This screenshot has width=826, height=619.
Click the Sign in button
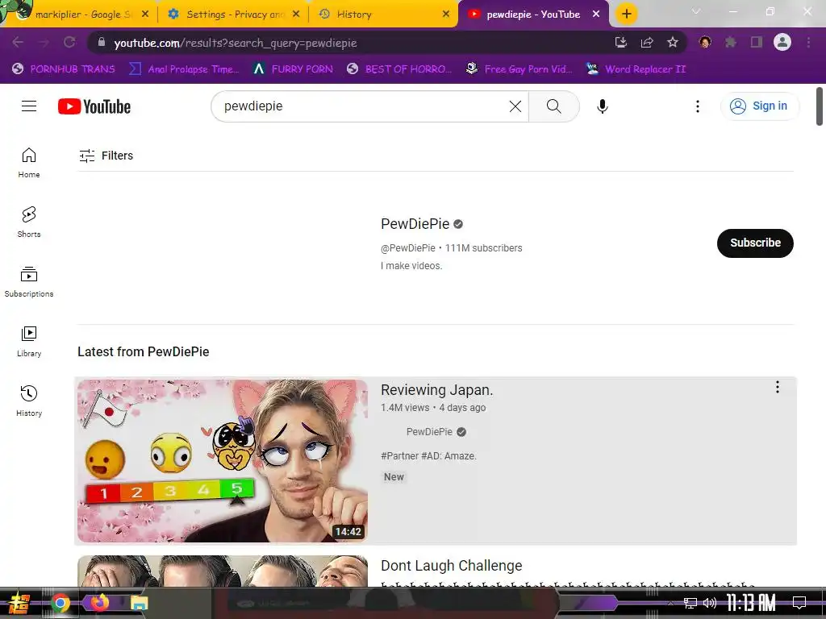click(x=759, y=106)
